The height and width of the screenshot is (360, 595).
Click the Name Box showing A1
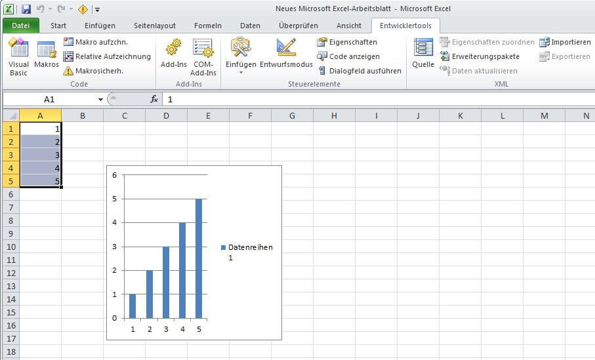click(x=49, y=100)
